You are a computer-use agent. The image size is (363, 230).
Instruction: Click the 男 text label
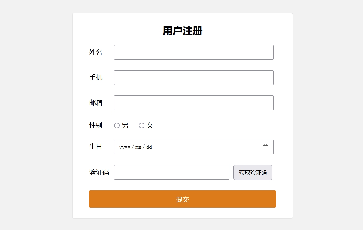point(125,125)
